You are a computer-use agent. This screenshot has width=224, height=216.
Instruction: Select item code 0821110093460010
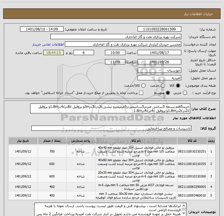click(x=192, y=195)
